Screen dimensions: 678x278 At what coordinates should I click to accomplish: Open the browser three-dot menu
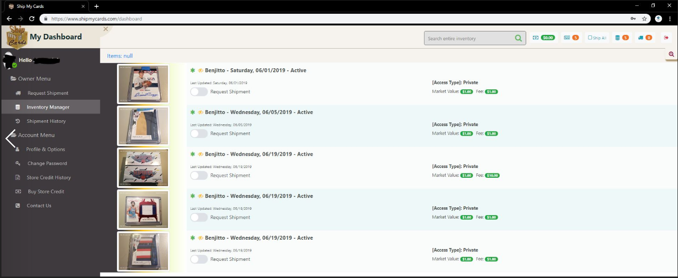tap(670, 19)
